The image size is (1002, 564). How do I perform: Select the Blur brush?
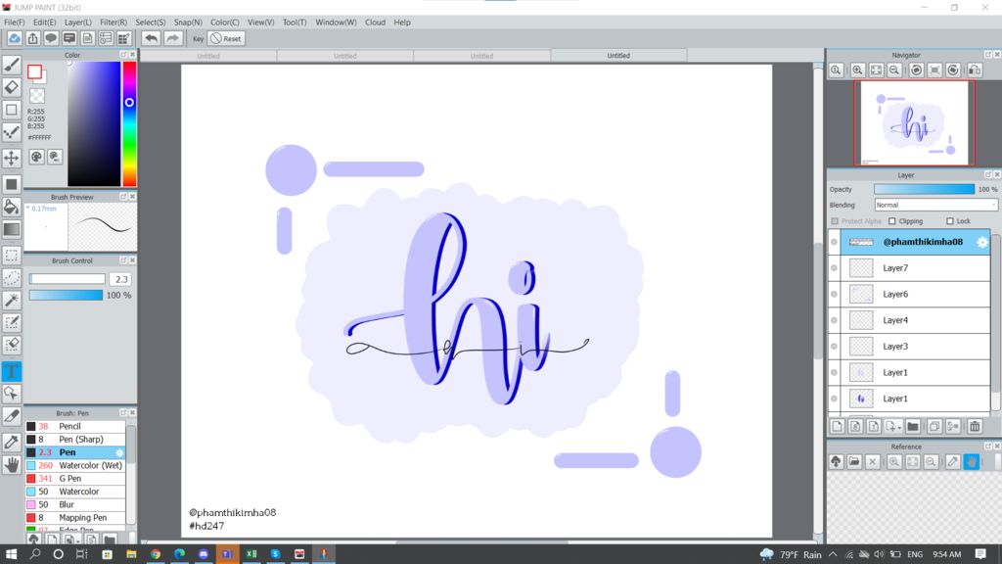tap(74, 504)
